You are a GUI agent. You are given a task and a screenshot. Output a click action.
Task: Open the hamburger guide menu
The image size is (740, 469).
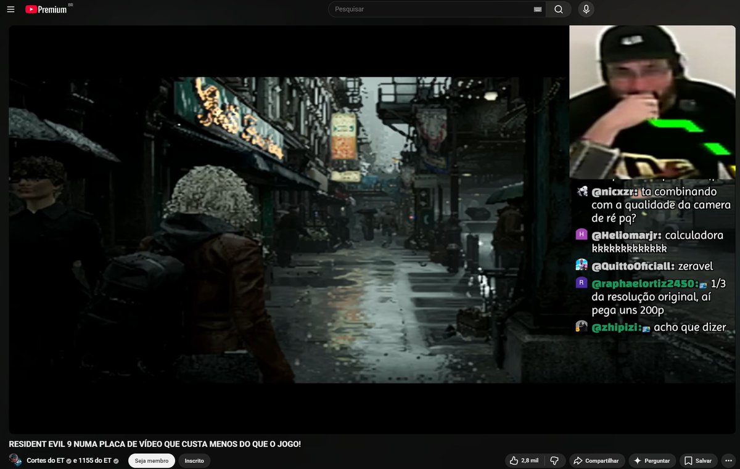10,9
